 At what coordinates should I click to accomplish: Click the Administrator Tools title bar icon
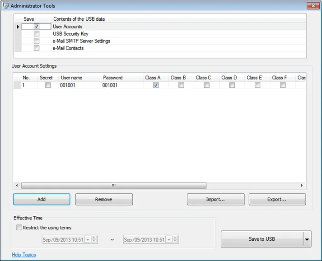[5, 6]
